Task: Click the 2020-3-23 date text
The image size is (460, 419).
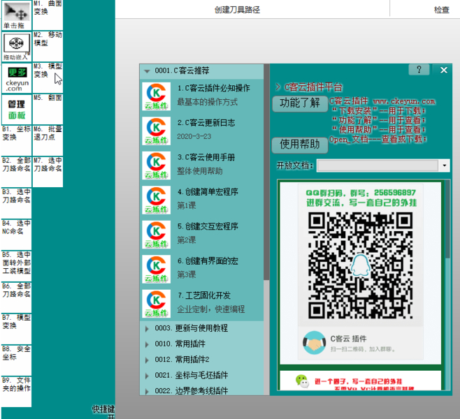Action: point(194,137)
